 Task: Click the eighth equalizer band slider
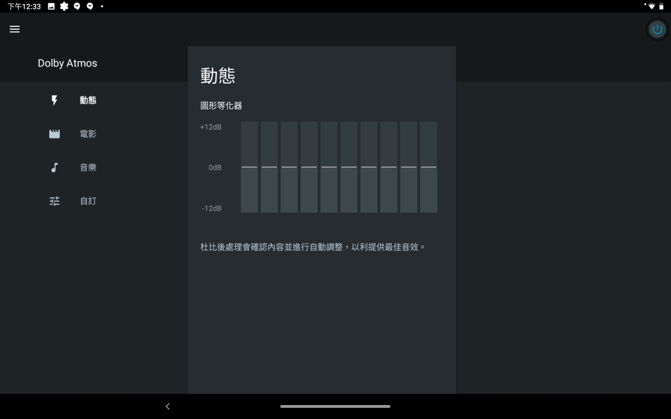[389, 167]
